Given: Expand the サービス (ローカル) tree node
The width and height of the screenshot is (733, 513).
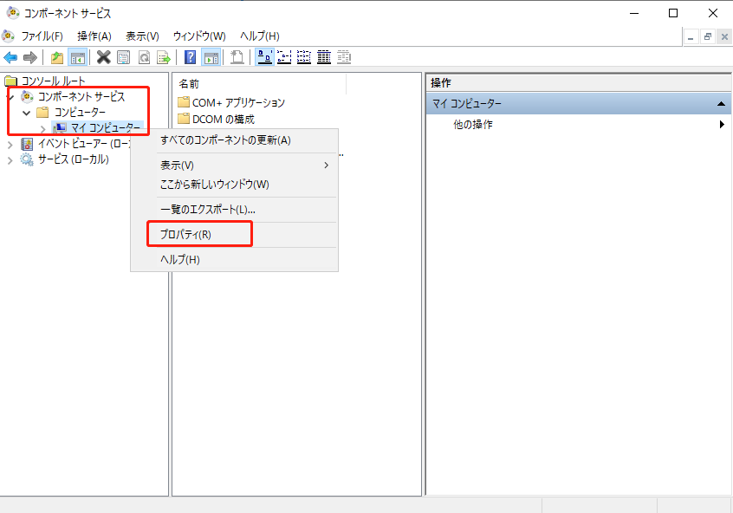Looking at the screenshot, I should pyautogui.click(x=10, y=159).
